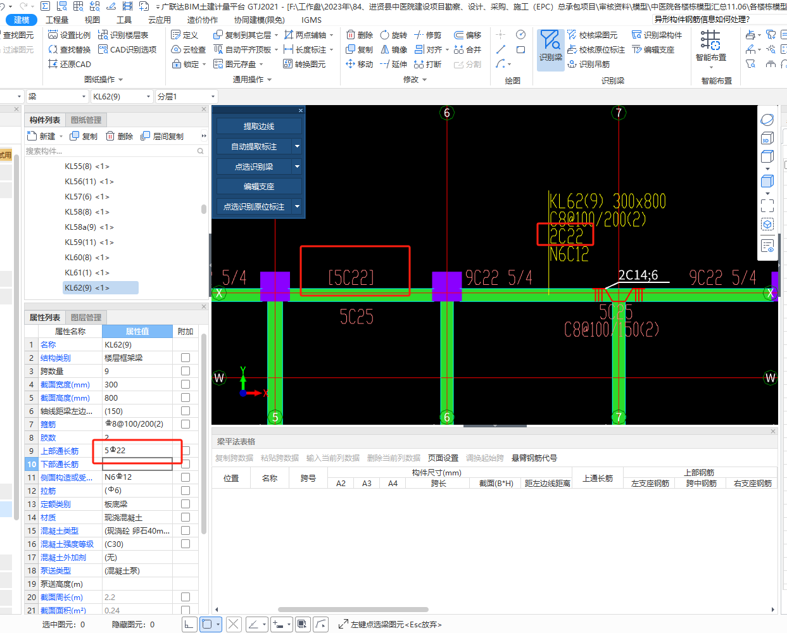787x633 pixels.
Task: Click the 偏移 tool
Action: tap(467, 35)
